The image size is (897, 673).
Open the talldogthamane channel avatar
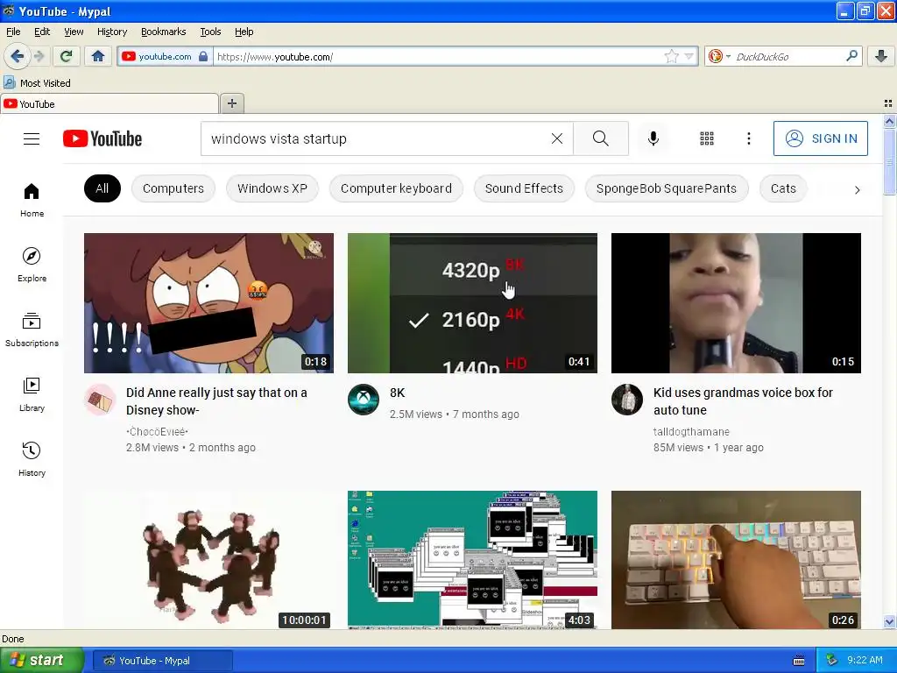pos(627,400)
